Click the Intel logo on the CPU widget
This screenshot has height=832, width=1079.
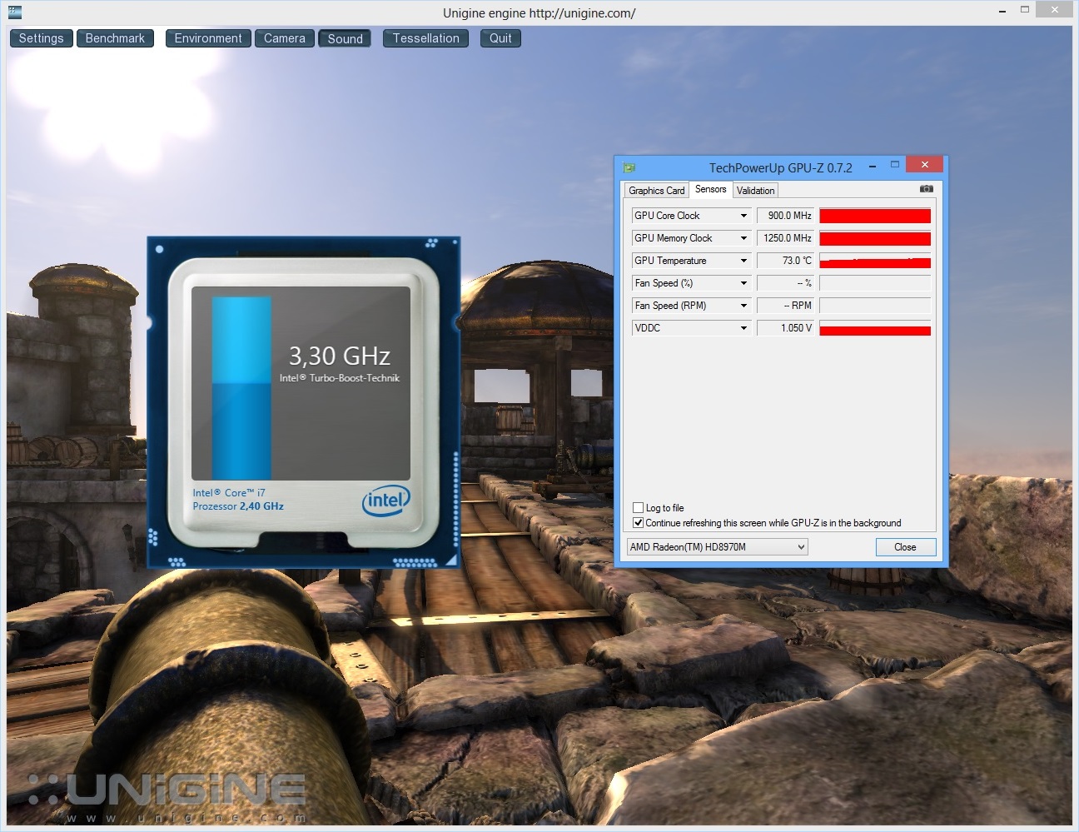click(x=386, y=500)
